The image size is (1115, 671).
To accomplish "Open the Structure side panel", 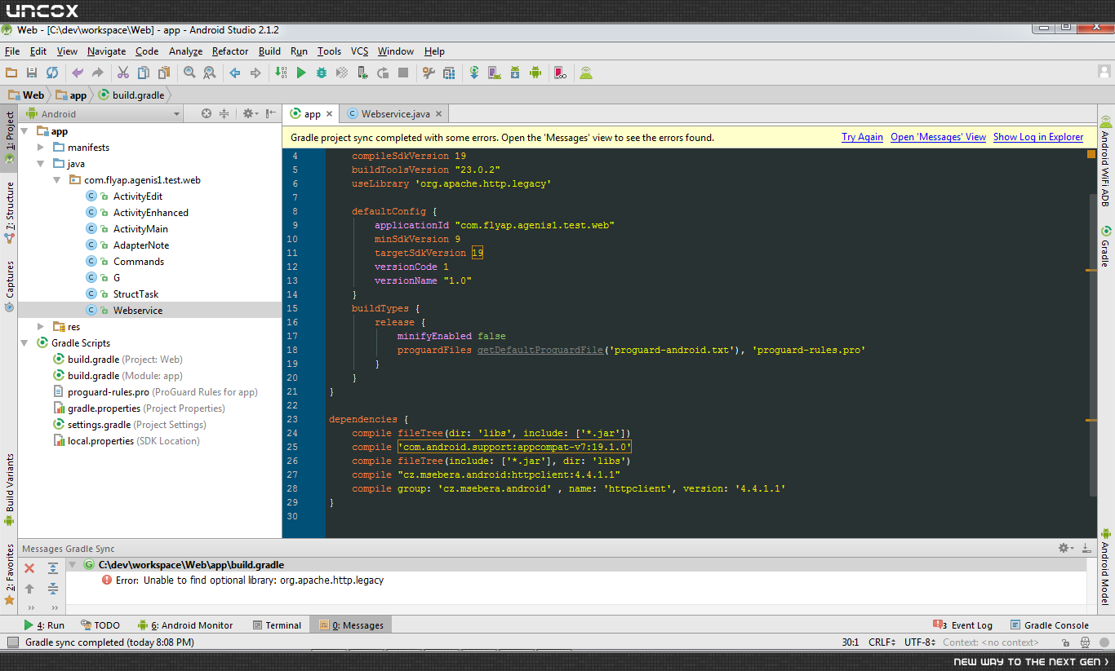I will 10,212.
